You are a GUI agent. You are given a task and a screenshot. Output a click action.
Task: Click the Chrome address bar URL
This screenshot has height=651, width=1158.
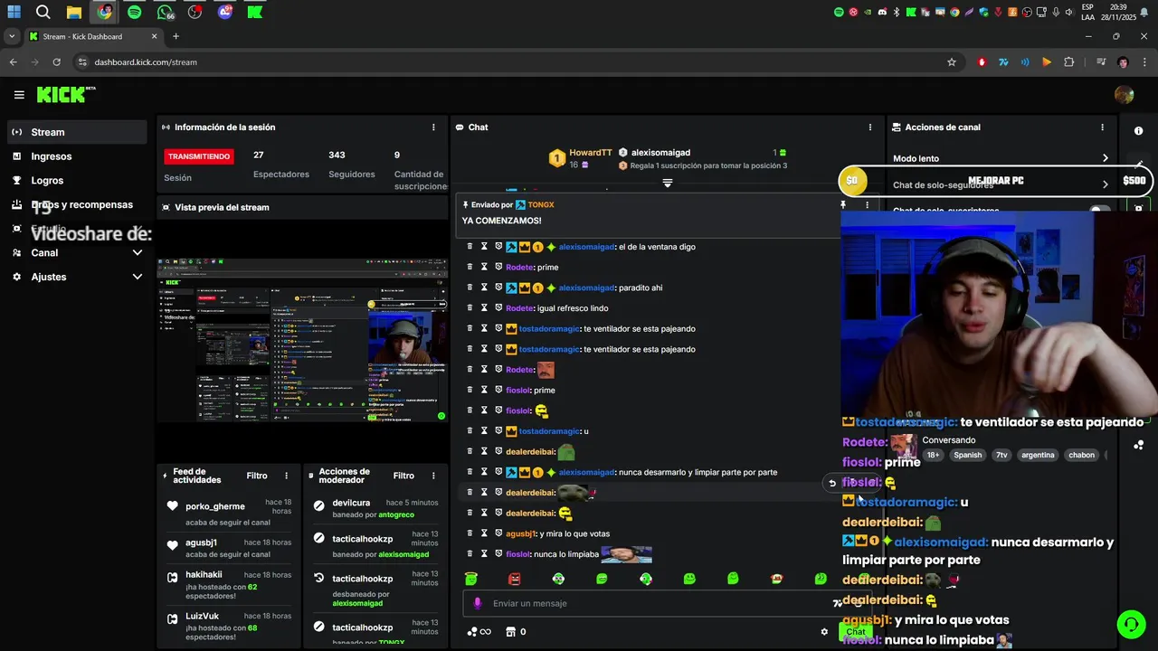[x=146, y=62]
